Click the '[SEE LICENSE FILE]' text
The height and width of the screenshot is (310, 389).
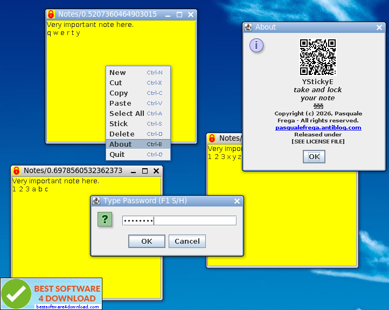pyautogui.click(x=318, y=141)
